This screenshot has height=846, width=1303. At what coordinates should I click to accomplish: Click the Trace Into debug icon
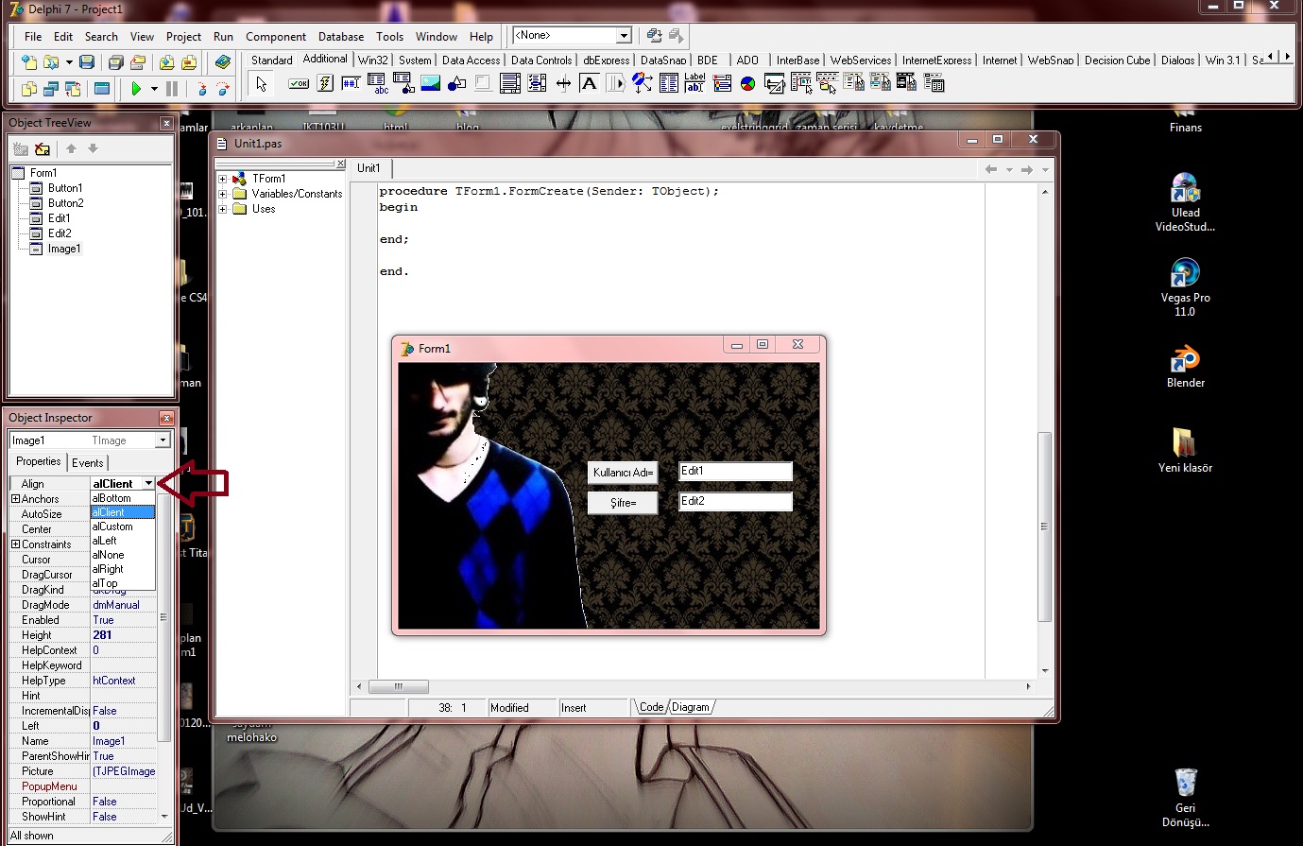click(201, 89)
